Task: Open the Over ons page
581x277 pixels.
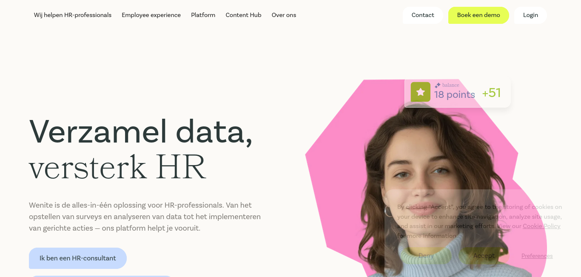Action: coord(284,15)
